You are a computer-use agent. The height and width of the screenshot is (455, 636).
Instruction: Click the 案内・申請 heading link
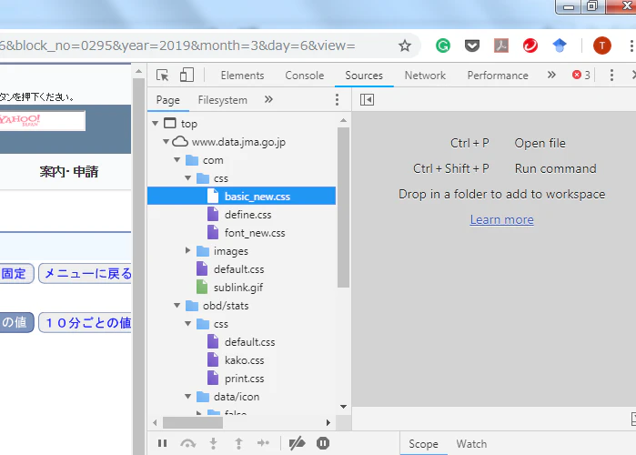point(68,172)
